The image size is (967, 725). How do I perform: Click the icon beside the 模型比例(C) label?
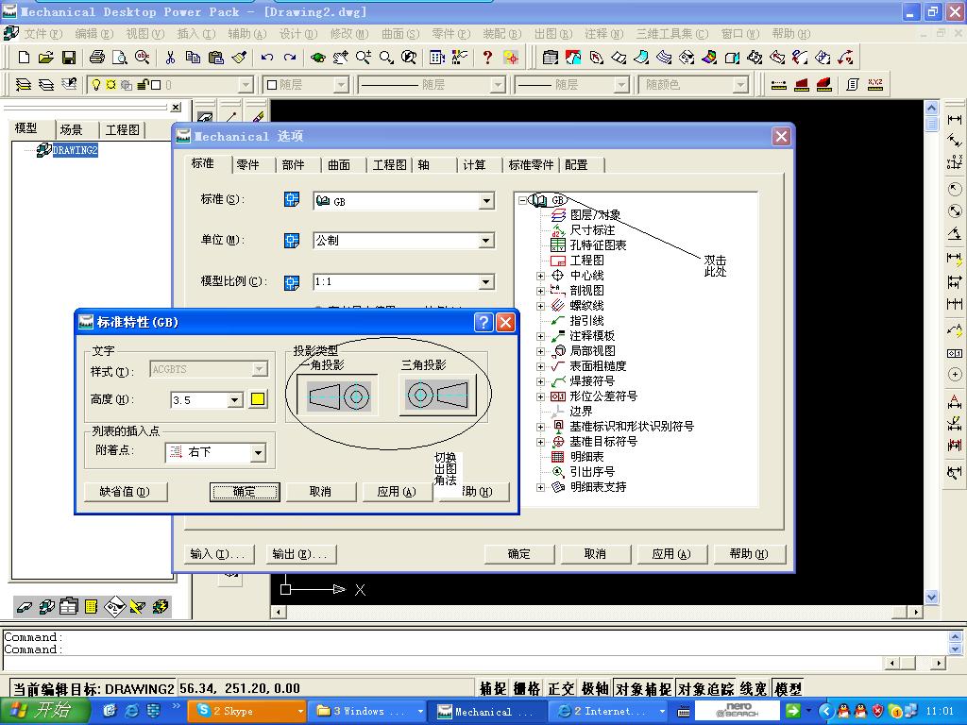click(x=292, y=282)
